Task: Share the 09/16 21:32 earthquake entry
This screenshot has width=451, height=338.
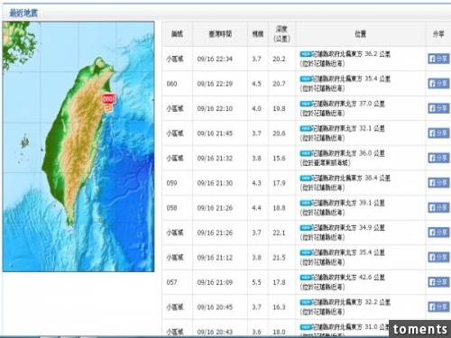Action: pyautogui.click(x=438, y=158)
